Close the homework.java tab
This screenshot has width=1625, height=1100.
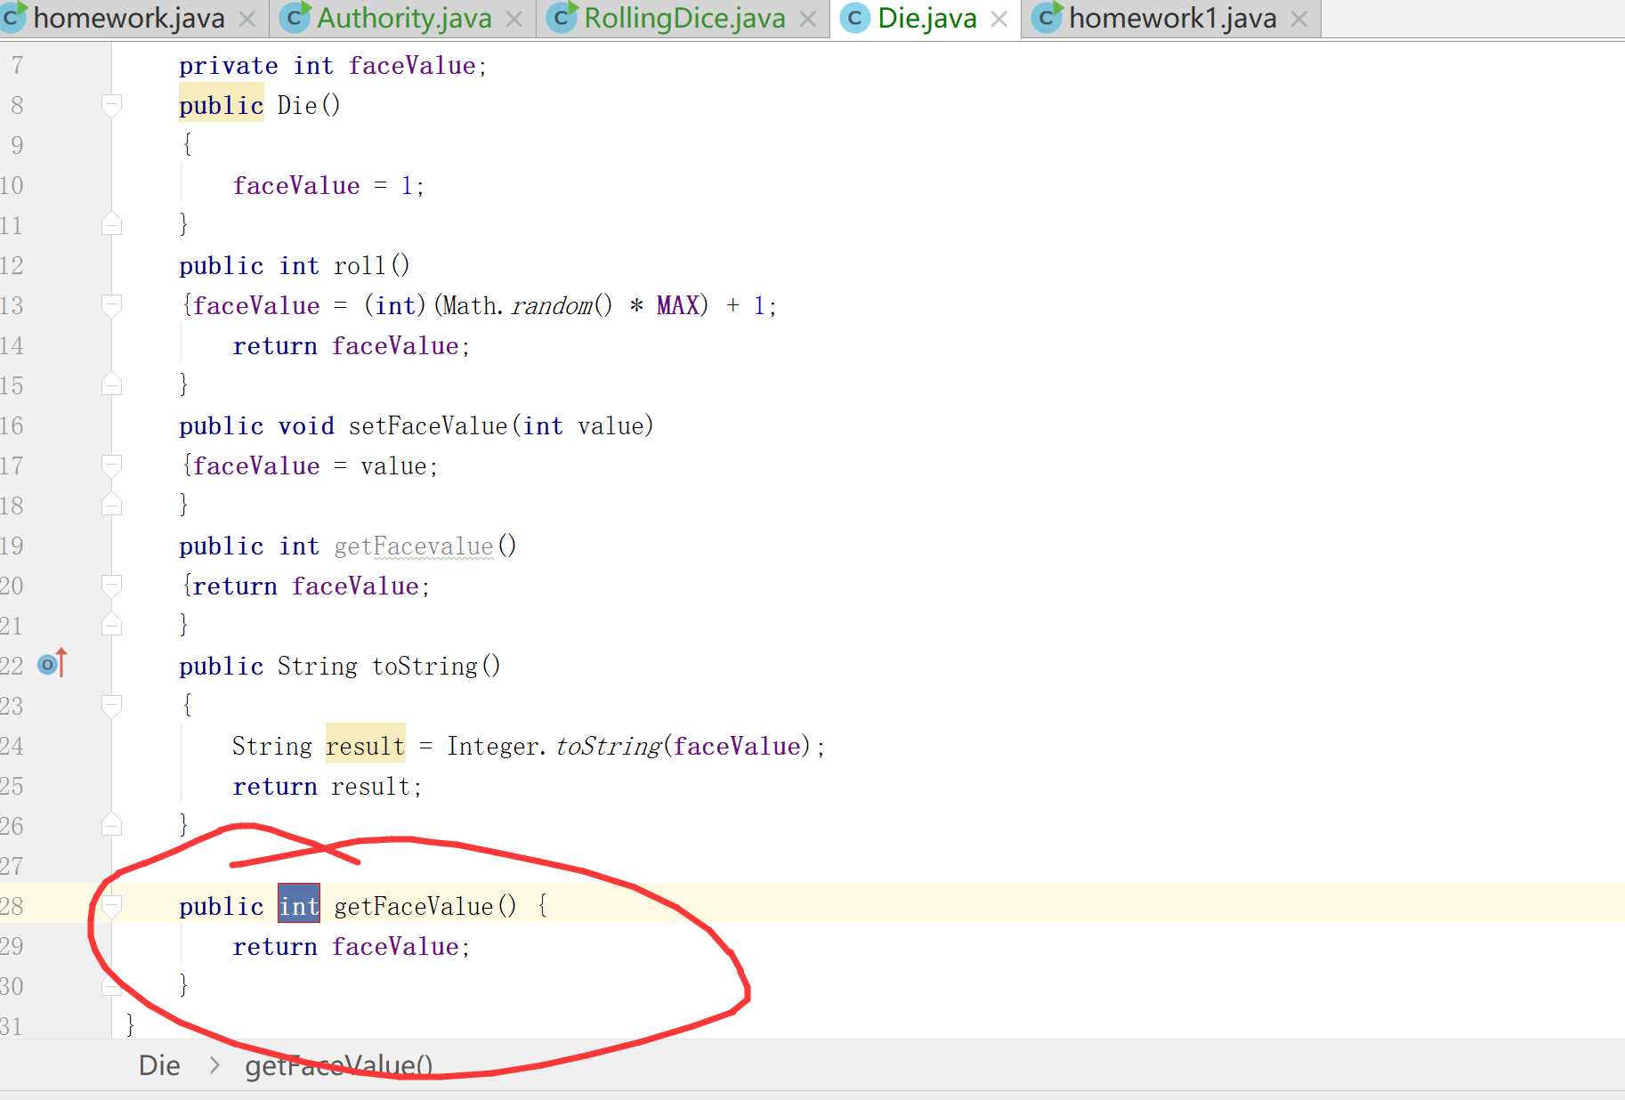tap(247, 19)
